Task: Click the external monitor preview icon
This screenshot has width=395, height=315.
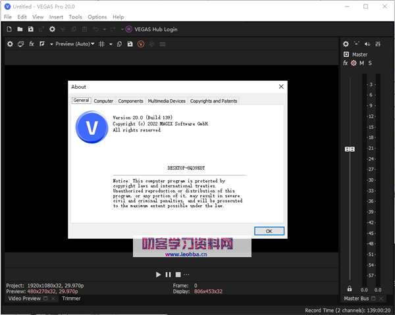Action: (x=20, y=44)
